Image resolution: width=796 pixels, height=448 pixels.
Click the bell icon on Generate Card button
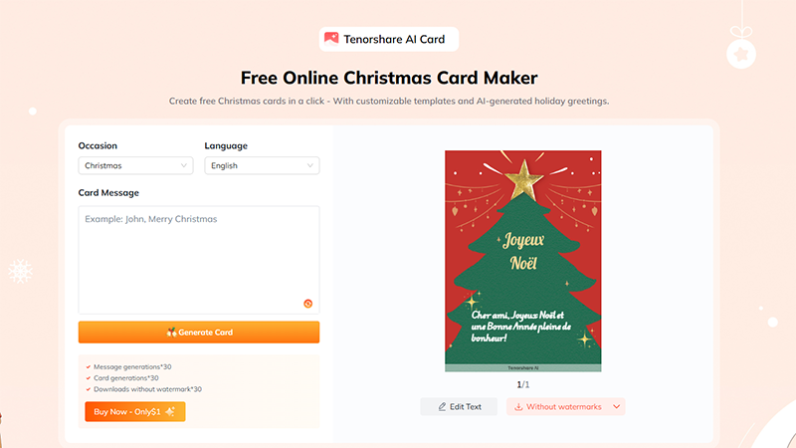tap(171, 333)
